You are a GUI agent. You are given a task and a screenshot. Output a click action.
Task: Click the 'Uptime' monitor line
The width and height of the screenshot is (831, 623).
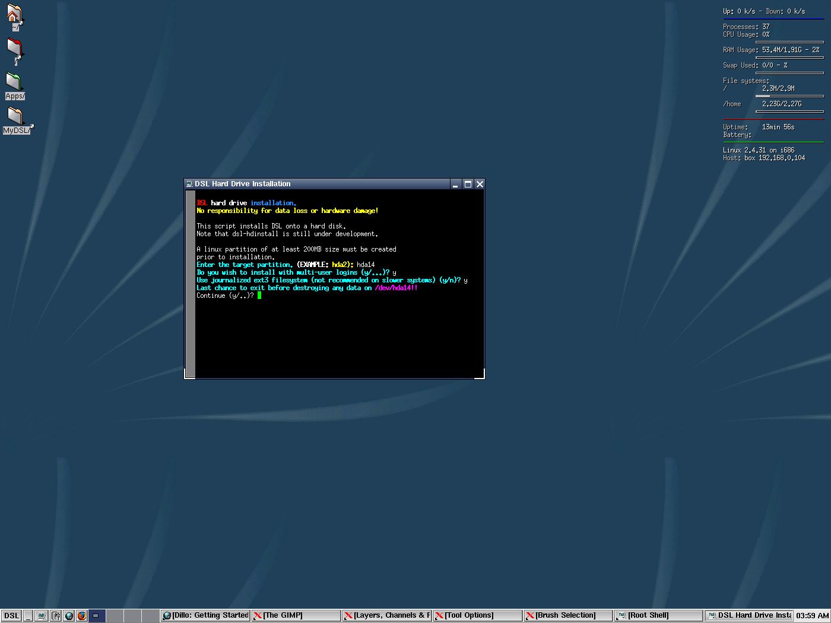759,127
